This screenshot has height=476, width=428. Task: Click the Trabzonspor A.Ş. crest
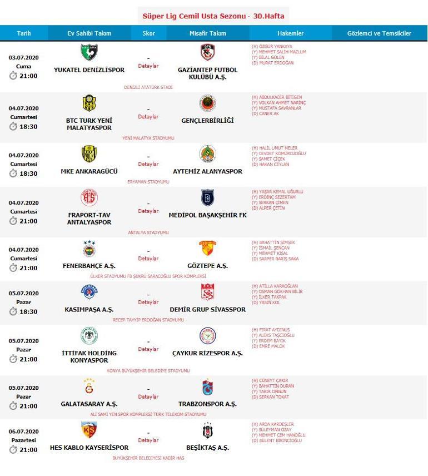pyautogui.click(x=208, y=387)
